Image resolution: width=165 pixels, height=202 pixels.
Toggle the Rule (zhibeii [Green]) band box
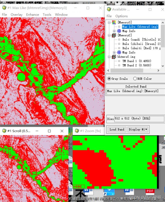(x=119, y=44)
